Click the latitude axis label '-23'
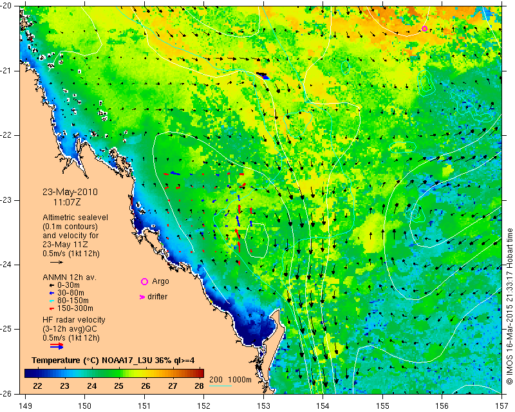 click(x=6, y=200)
